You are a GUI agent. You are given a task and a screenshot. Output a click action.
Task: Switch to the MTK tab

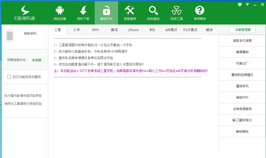click(x=152, y=30)
